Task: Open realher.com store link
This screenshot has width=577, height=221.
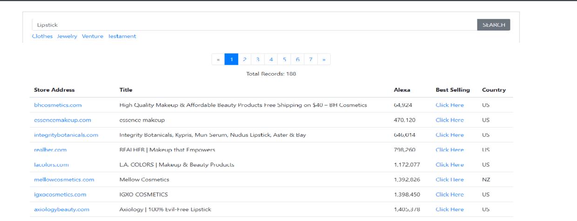Action: pos(50,150)
